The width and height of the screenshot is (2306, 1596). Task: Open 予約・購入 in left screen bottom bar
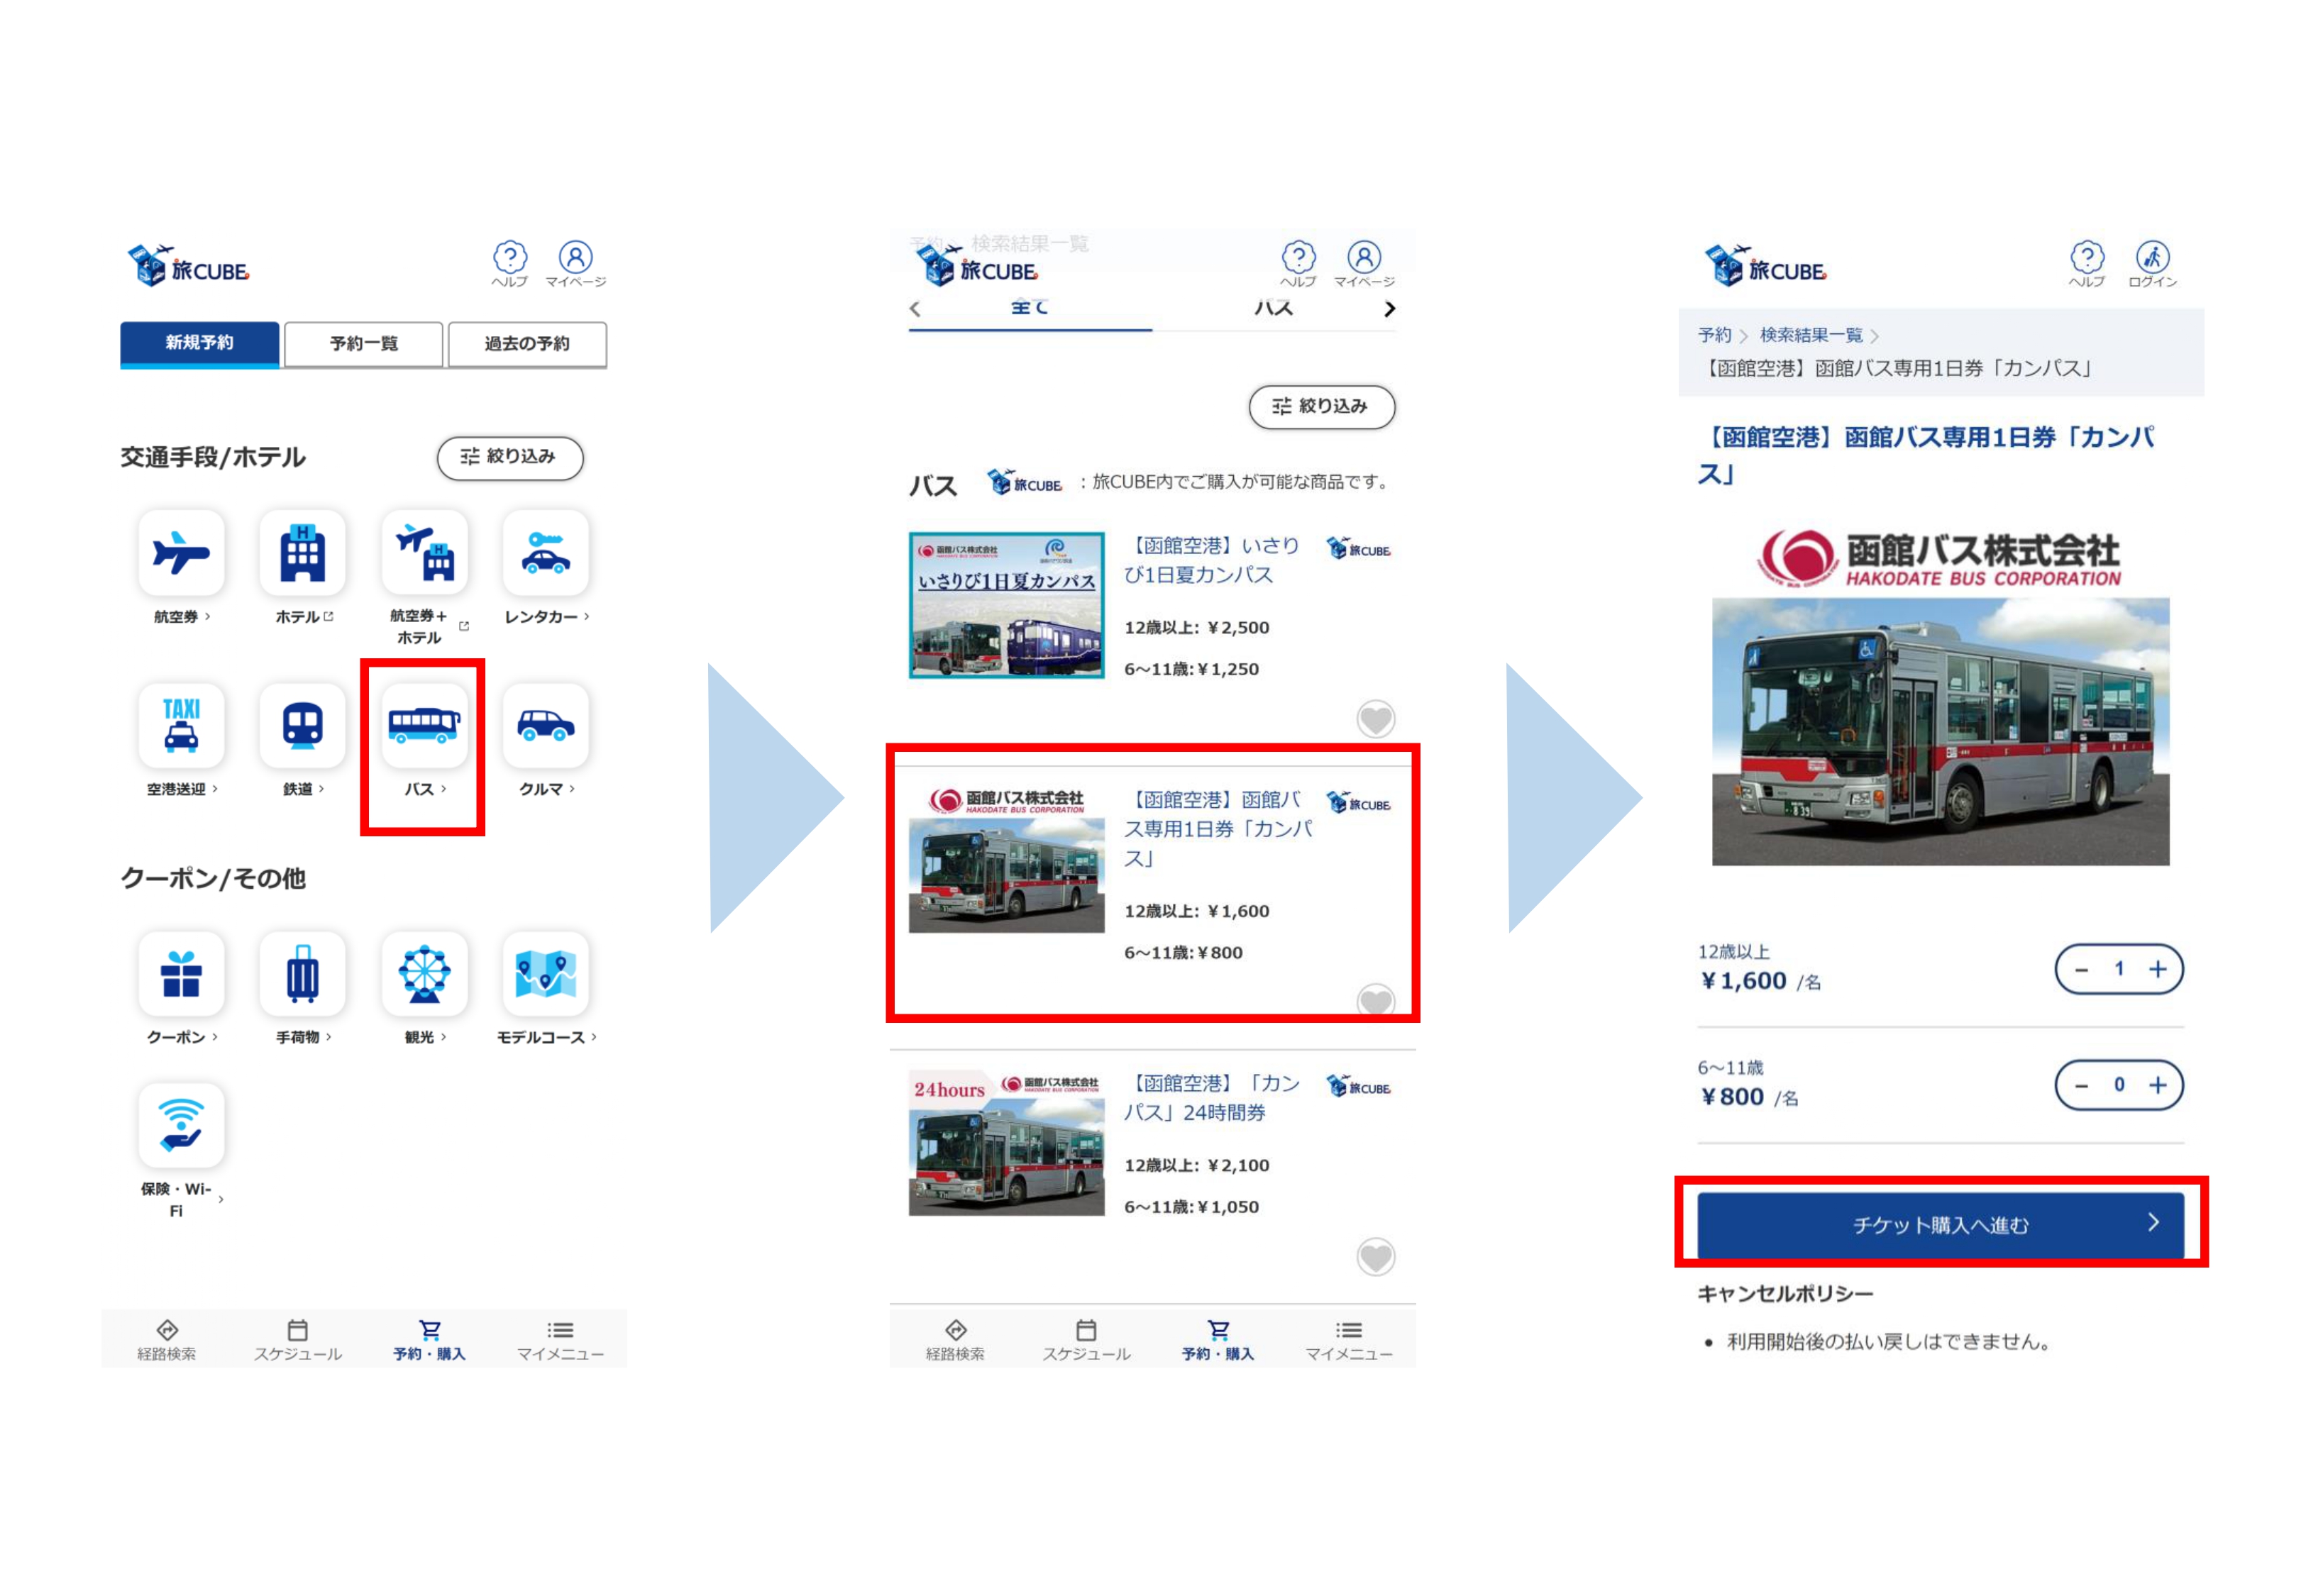[430, 1341]
